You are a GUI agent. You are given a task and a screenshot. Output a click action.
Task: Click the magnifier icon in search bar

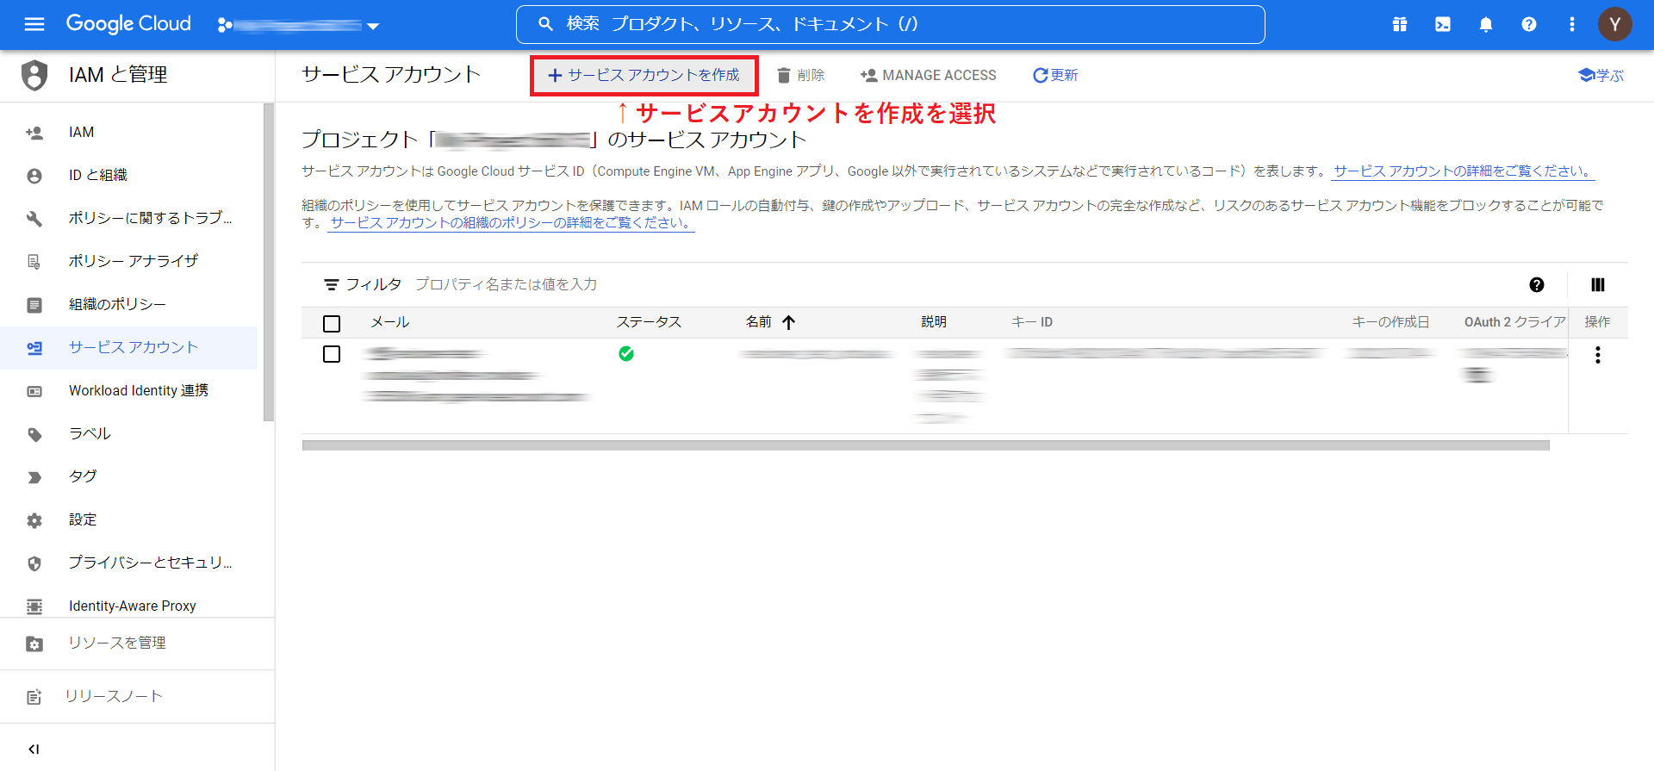pos(545,24)
